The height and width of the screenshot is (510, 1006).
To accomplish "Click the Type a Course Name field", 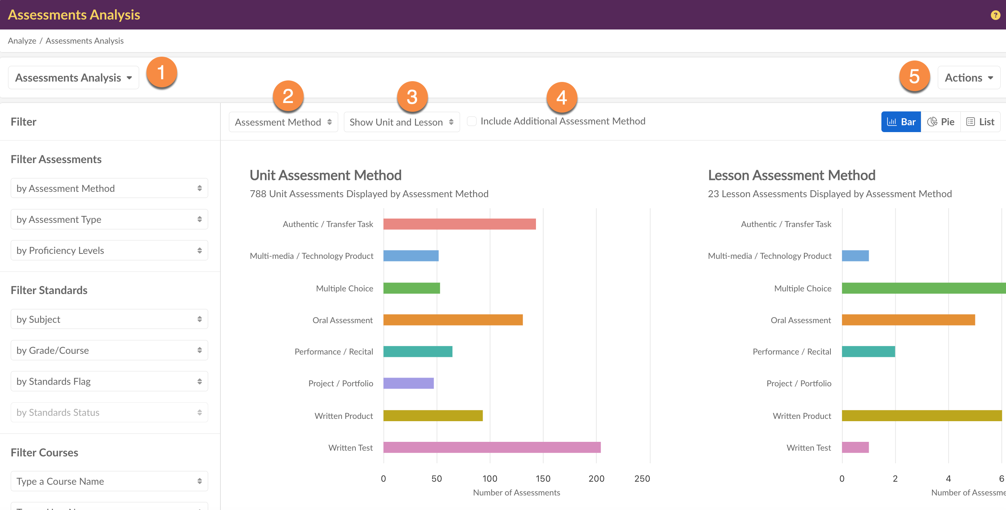I will (x=109, y=481).
